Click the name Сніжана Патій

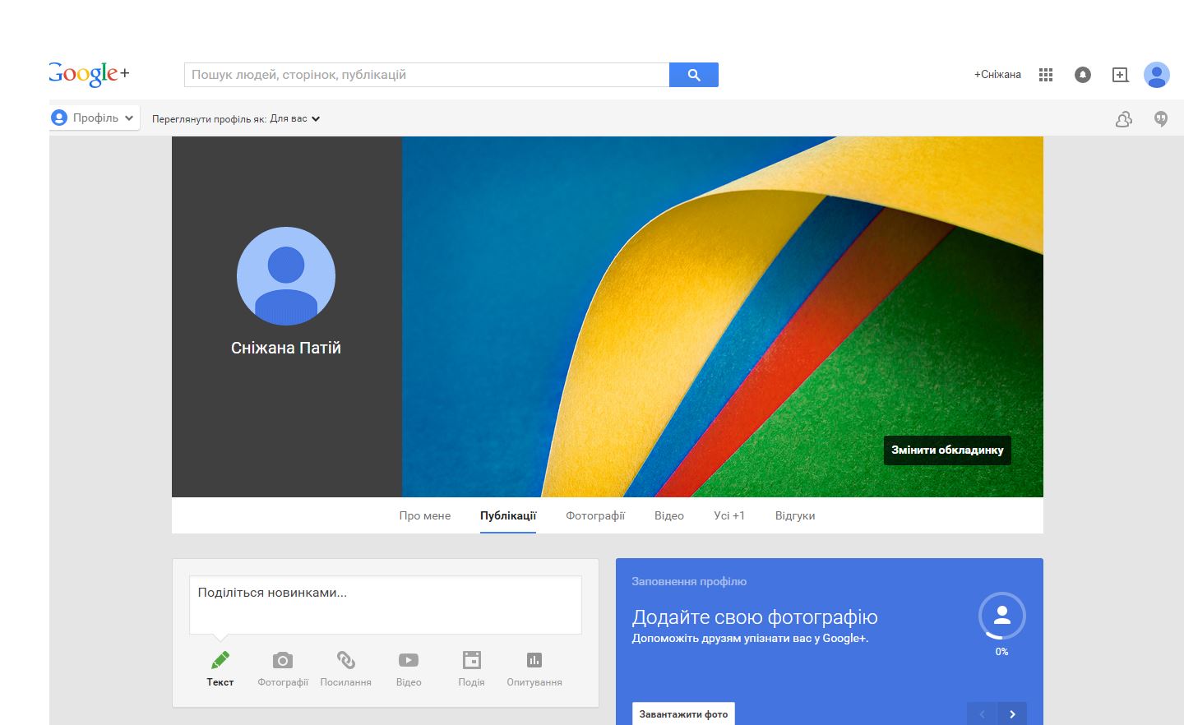point(286,348)
